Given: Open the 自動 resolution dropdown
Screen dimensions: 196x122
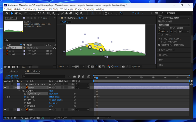Looking at the screenshot, I should click(x=183, y=31).
